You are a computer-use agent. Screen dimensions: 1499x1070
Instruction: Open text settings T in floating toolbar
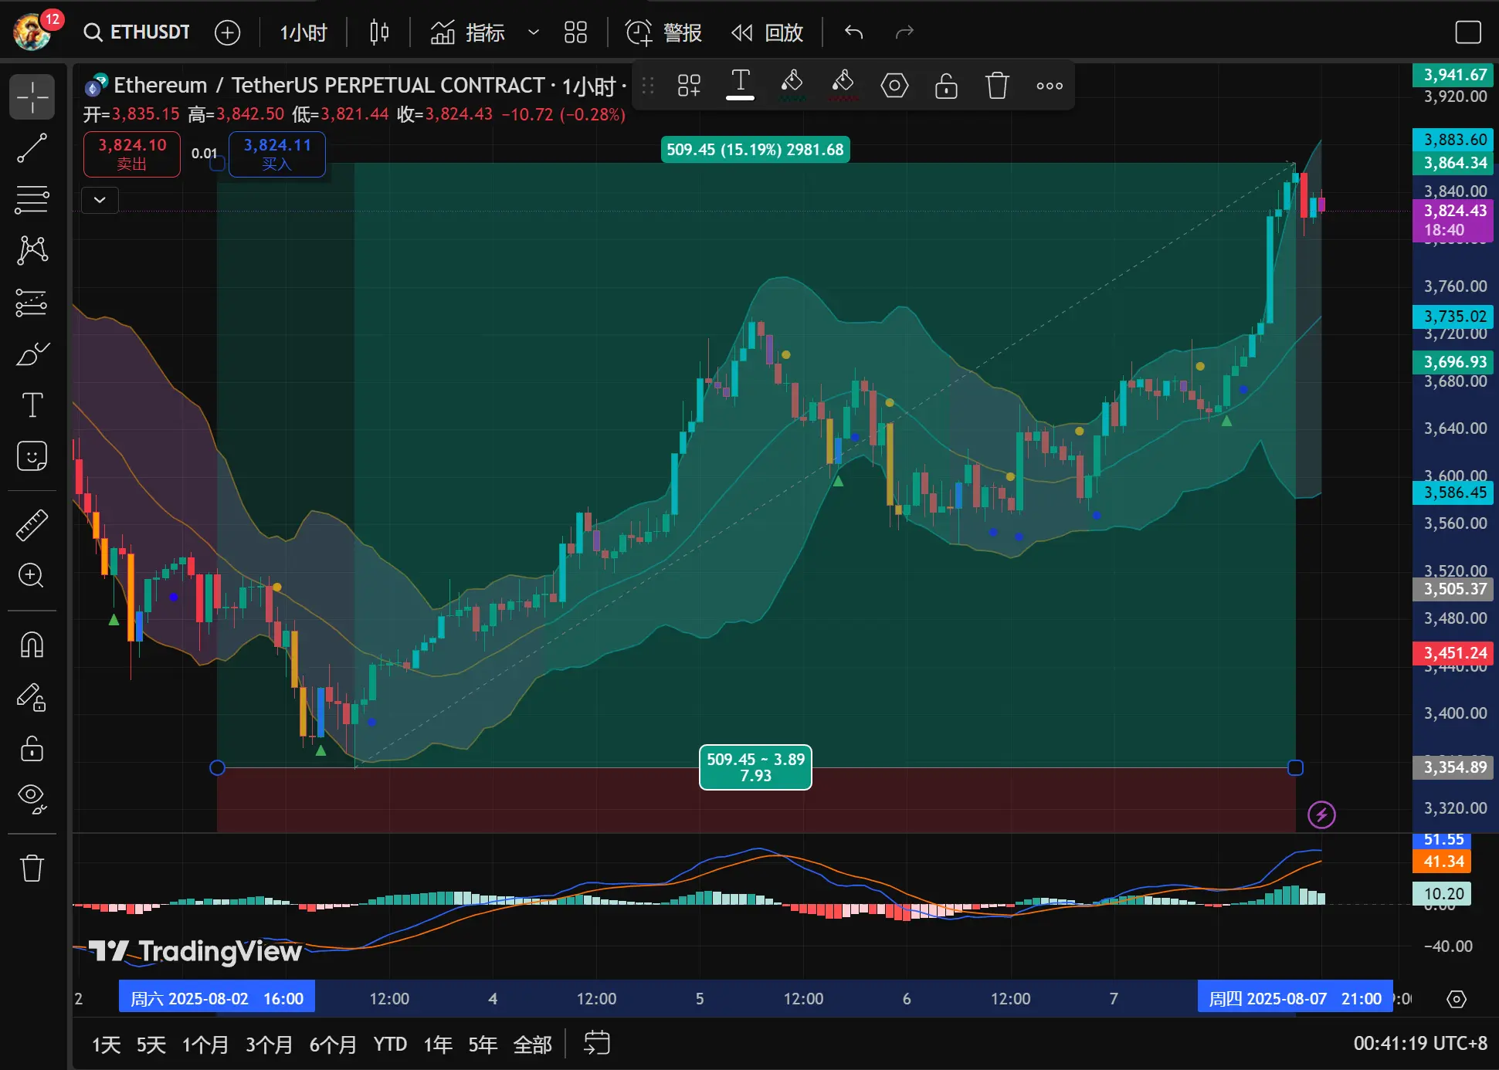[x=740, y=84]
